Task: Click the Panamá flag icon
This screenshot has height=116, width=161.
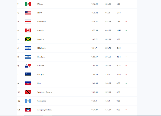Action: tap(28, 66)
